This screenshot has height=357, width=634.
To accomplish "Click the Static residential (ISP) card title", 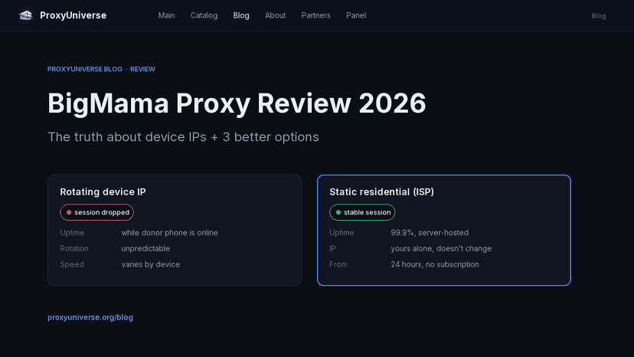I will [x=381, y=192].
